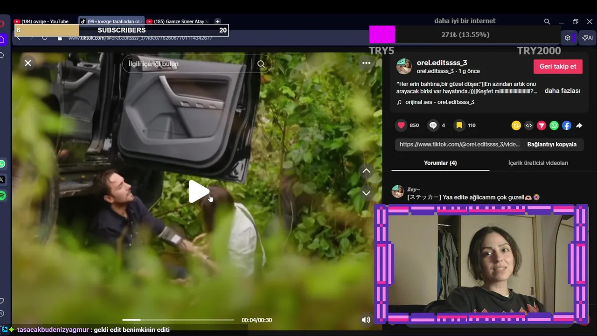Share video to WhatsApp

[554, 125]
